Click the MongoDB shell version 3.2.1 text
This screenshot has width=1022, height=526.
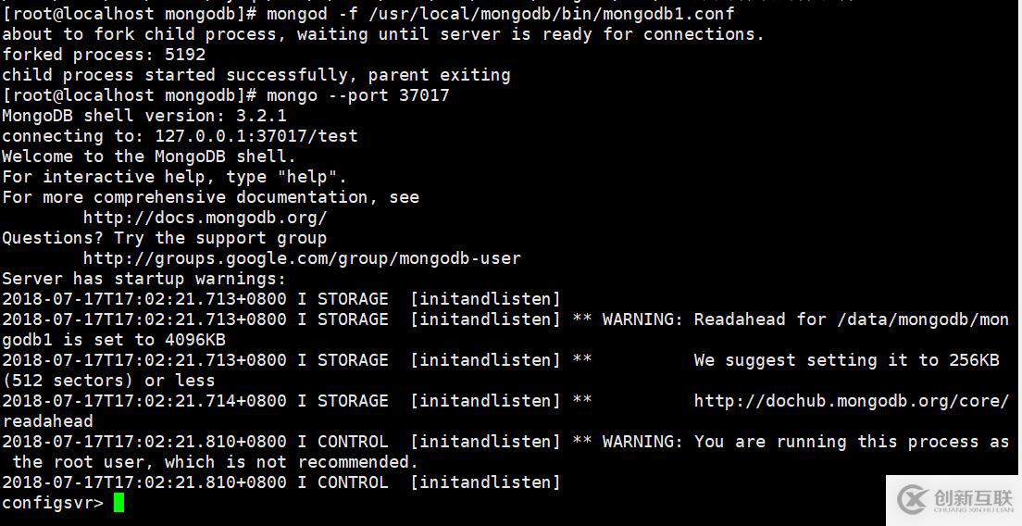(144, 116)
